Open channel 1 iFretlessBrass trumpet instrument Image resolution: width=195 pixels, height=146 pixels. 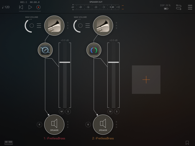click(54, 26)
